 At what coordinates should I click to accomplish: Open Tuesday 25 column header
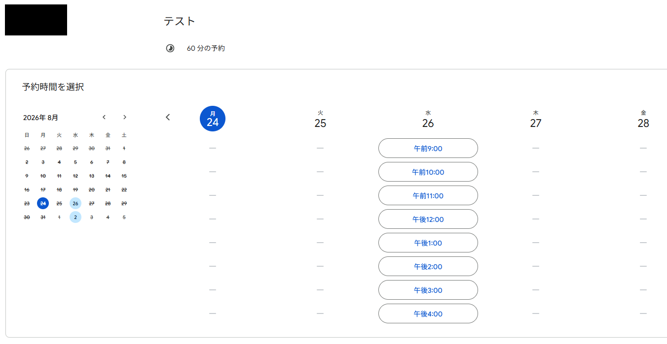coord(320,119)
